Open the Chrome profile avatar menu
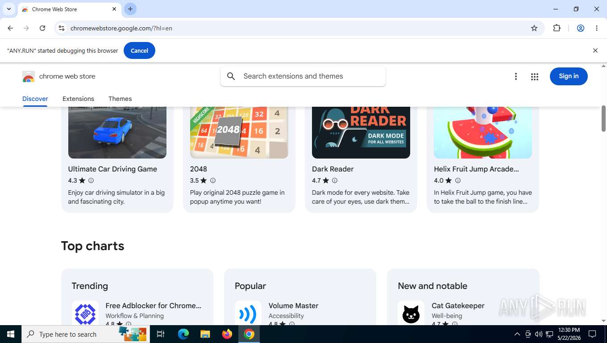 pos(581,28)
